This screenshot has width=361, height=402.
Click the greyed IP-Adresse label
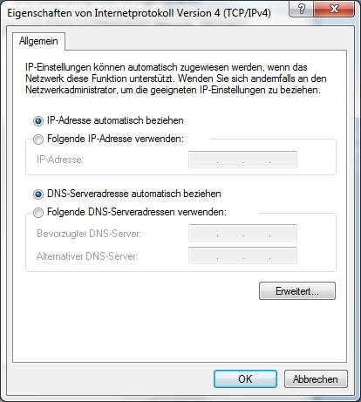click(x=60, y=160)
